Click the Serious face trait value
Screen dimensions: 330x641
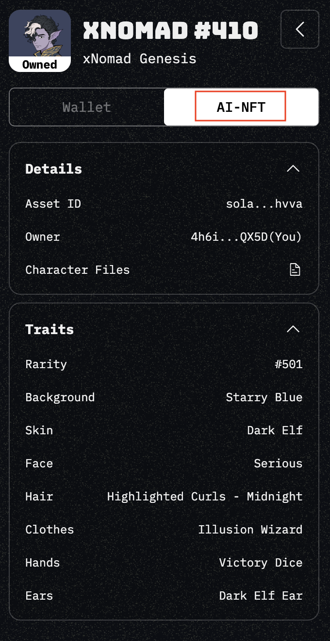pyautogui.click(x=278, y=463)
